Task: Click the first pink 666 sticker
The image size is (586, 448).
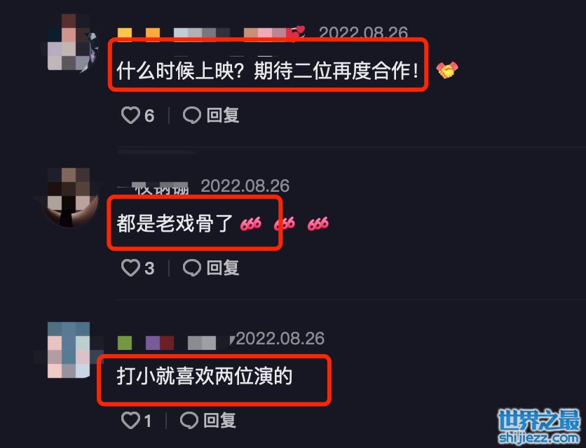Action: pos(250,223)
